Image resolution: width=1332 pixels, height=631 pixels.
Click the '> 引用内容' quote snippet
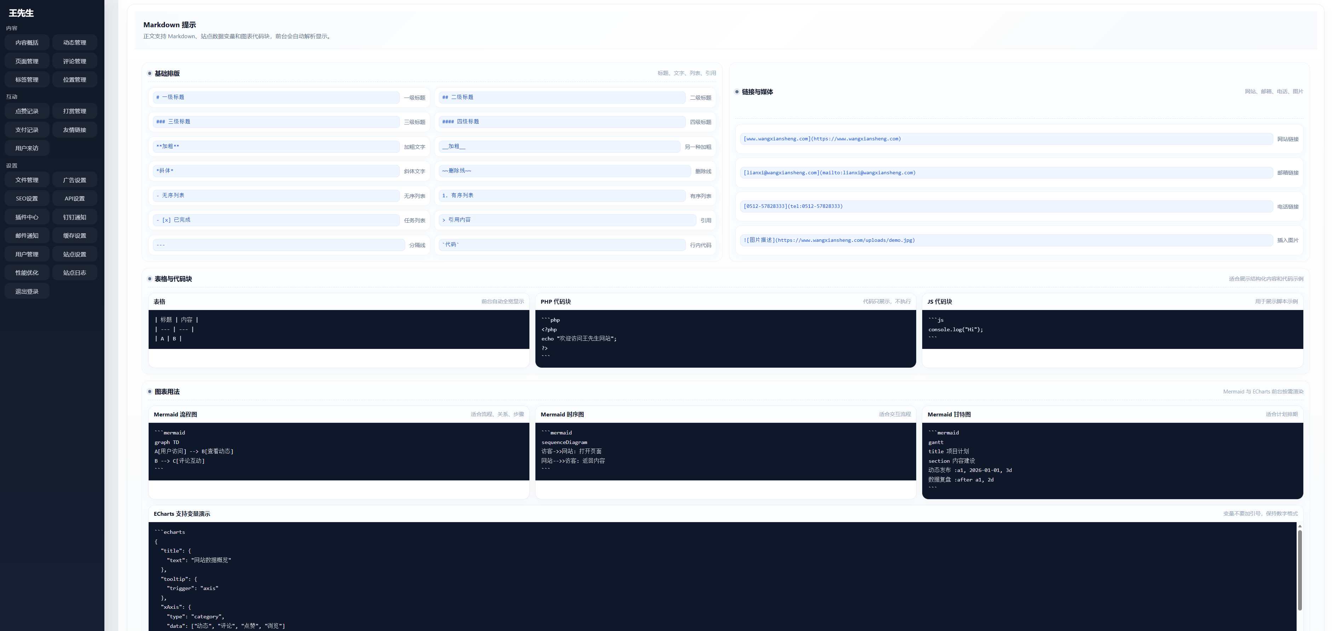pos(567,220)
